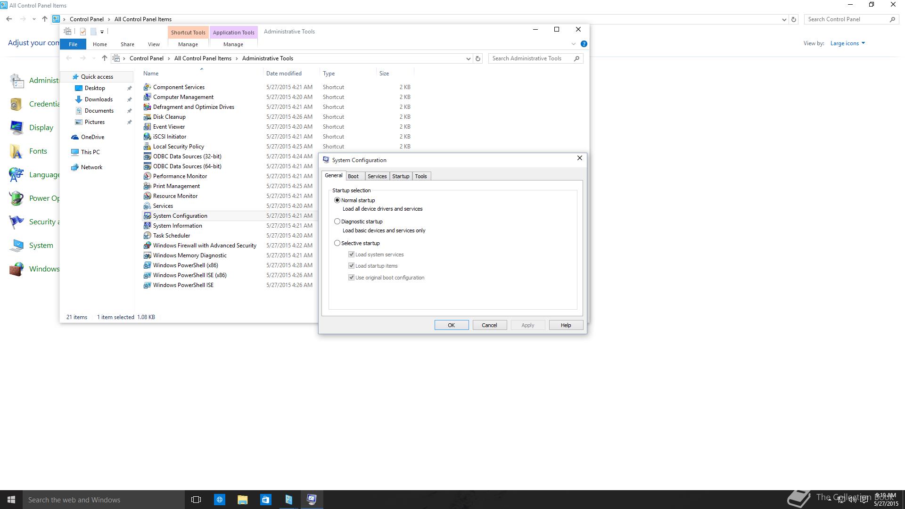Open the Administrative Tools help icon
The width and height of the screenshot is (905, 509).
tap(584, 44)
